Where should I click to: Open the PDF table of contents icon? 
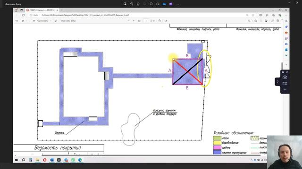coord(17,21)
